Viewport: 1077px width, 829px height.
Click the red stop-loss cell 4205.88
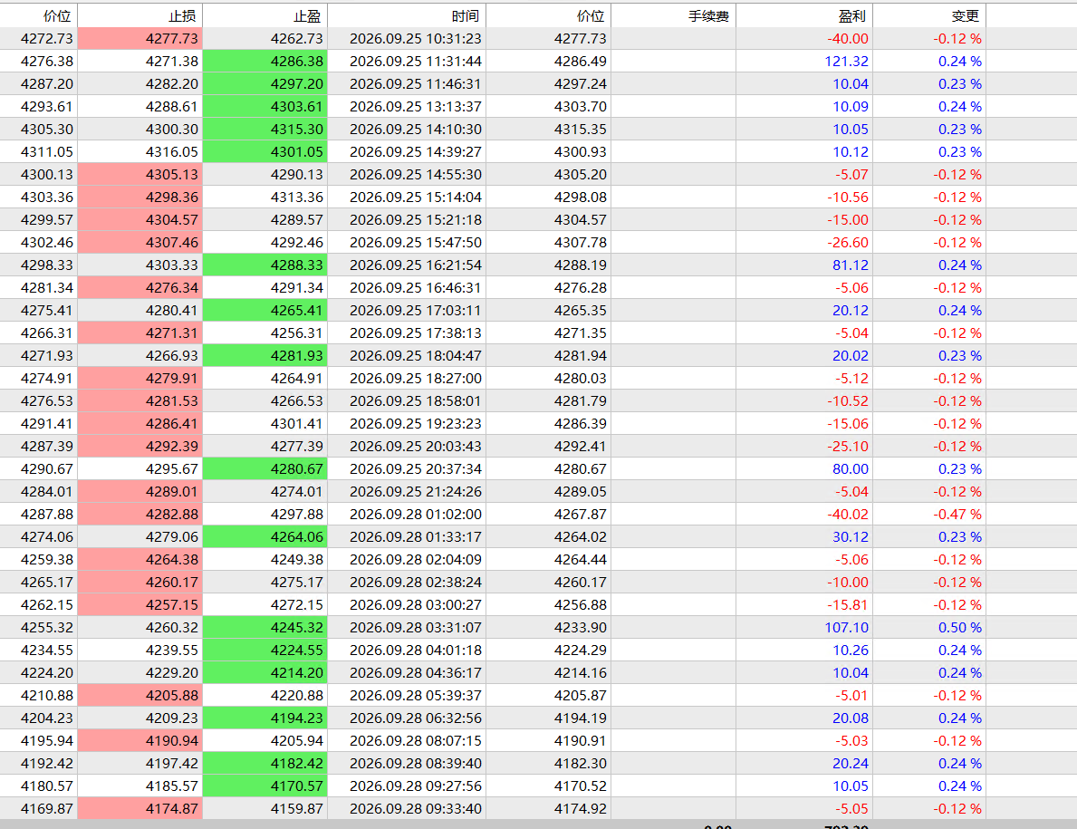point(140,696)
